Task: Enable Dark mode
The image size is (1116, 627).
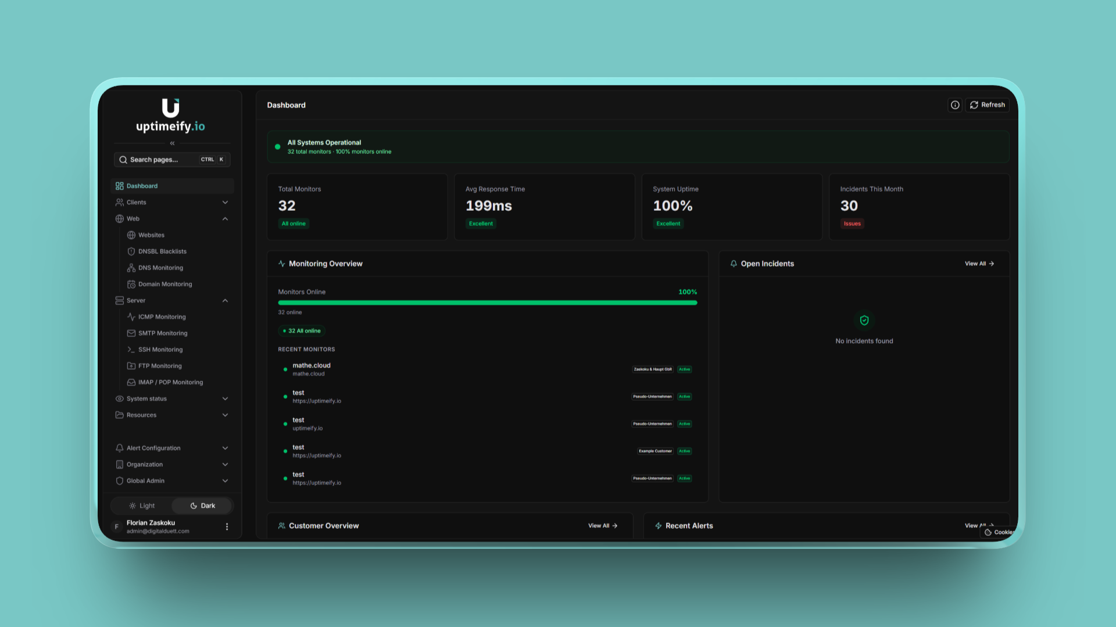Action: pos(202,505)
